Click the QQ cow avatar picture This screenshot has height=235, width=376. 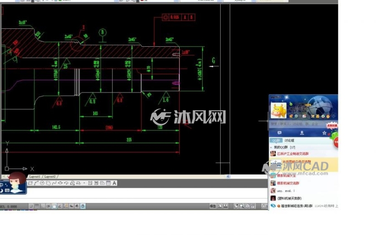pos(279,110)
